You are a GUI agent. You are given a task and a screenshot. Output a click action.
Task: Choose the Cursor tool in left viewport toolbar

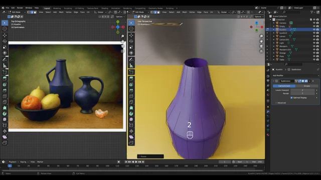coord(5,29)
